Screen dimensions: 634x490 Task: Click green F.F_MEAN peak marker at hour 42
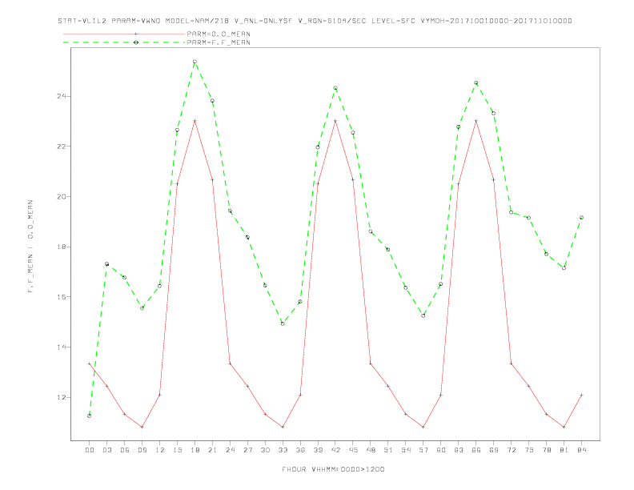click(335, 88)
